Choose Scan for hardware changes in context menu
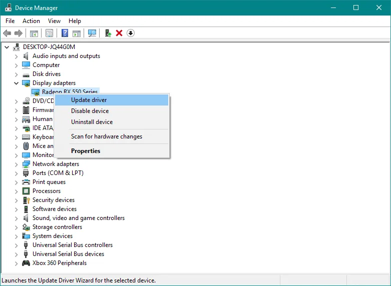The height and width of the screenshot is (286, 391). coord(112,136)
